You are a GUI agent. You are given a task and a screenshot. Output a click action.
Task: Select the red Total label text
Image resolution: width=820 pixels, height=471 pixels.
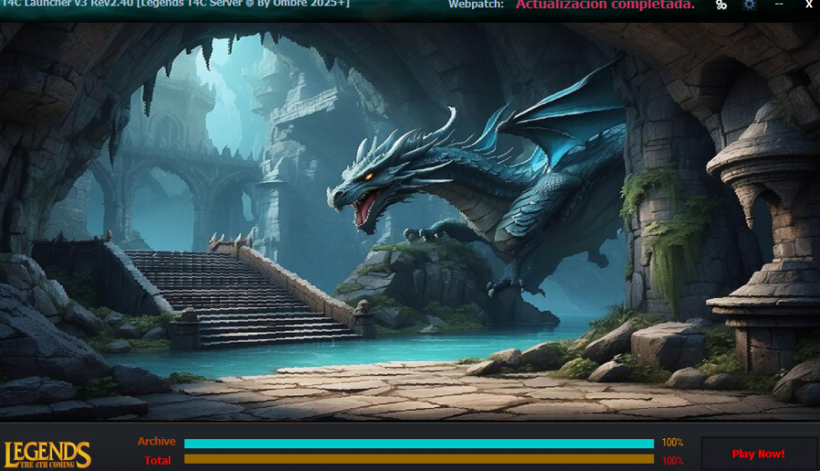click(x=158, y=460)
